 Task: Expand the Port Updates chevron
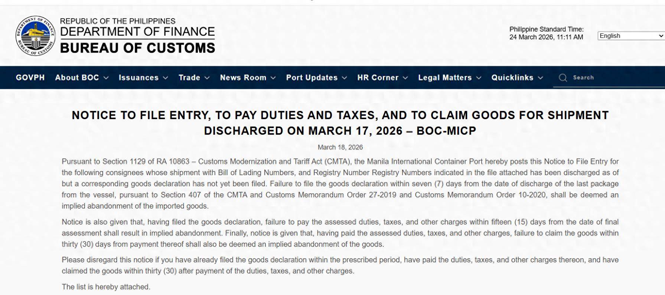[345, 78]
